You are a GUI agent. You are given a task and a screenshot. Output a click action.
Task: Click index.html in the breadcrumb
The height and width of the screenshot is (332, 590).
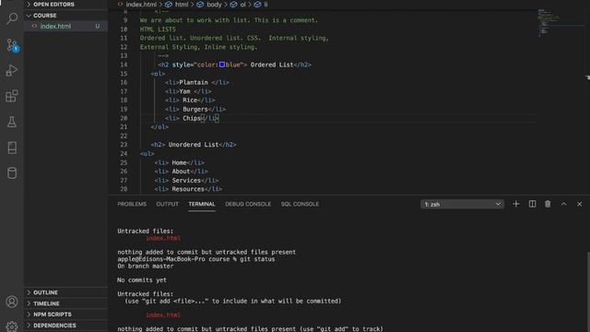pyautogui.click(x=141, y=5)
